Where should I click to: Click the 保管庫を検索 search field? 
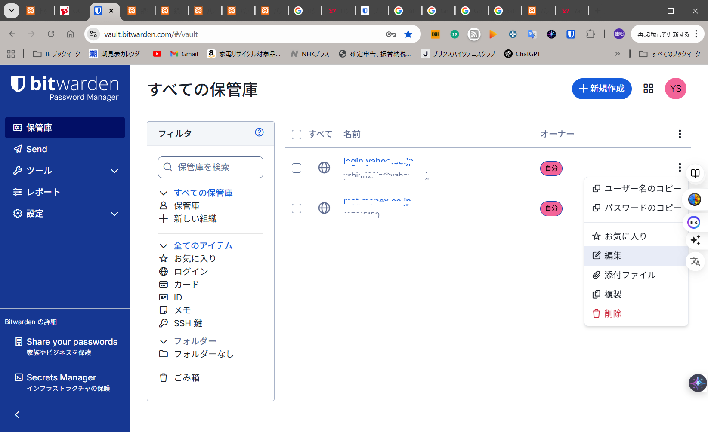(x=211, y=167)
